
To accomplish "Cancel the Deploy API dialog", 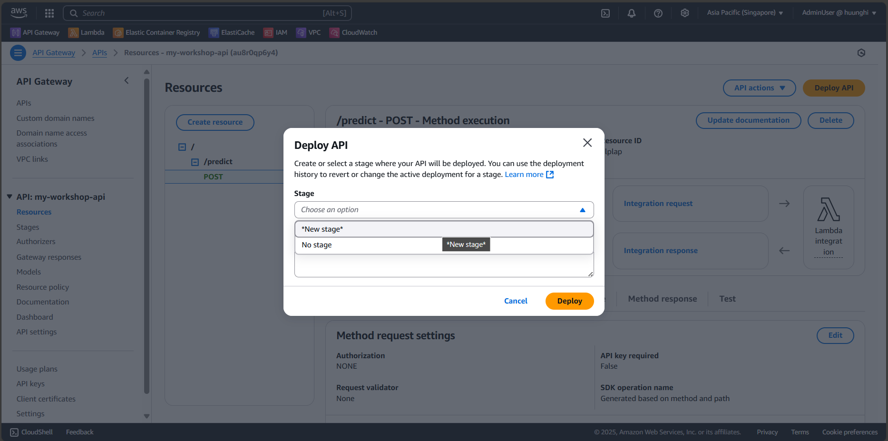I will [x=516, y=301].
